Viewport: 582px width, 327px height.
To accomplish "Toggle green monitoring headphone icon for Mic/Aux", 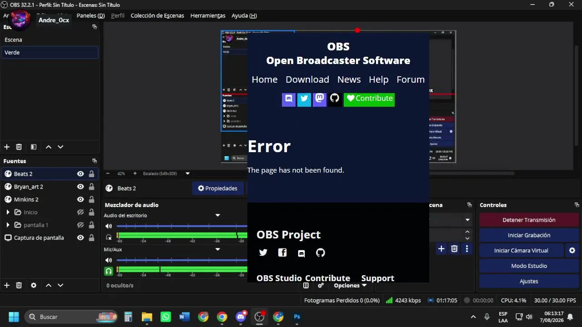I will pyautogui.click(x=109, y=271).
